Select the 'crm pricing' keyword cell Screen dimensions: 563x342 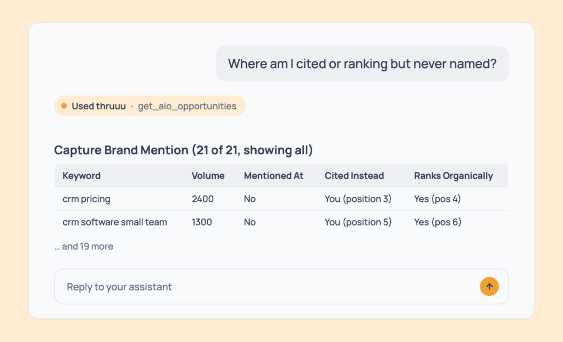pos(86,199)
